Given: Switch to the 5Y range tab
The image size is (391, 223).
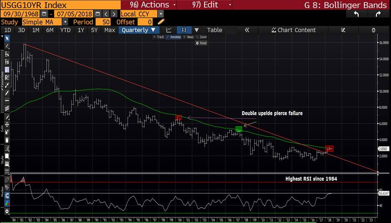Looking at the screenshot, I should [x=94, y=30].
